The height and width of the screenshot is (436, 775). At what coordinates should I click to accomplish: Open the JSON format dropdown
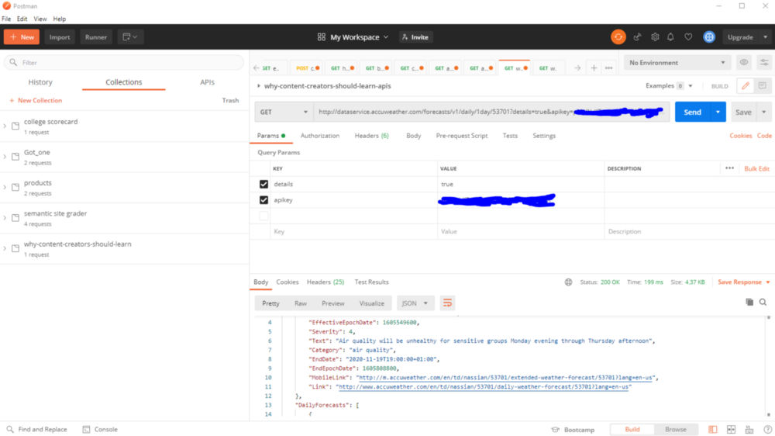415,303
